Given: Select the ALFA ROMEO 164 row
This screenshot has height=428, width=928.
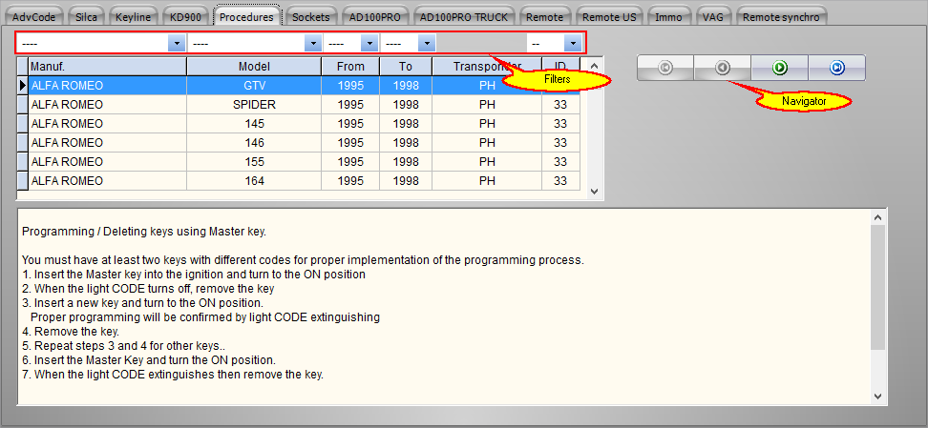Looking at the screenshot, I should pyautogui.click(x=254, y=181).
